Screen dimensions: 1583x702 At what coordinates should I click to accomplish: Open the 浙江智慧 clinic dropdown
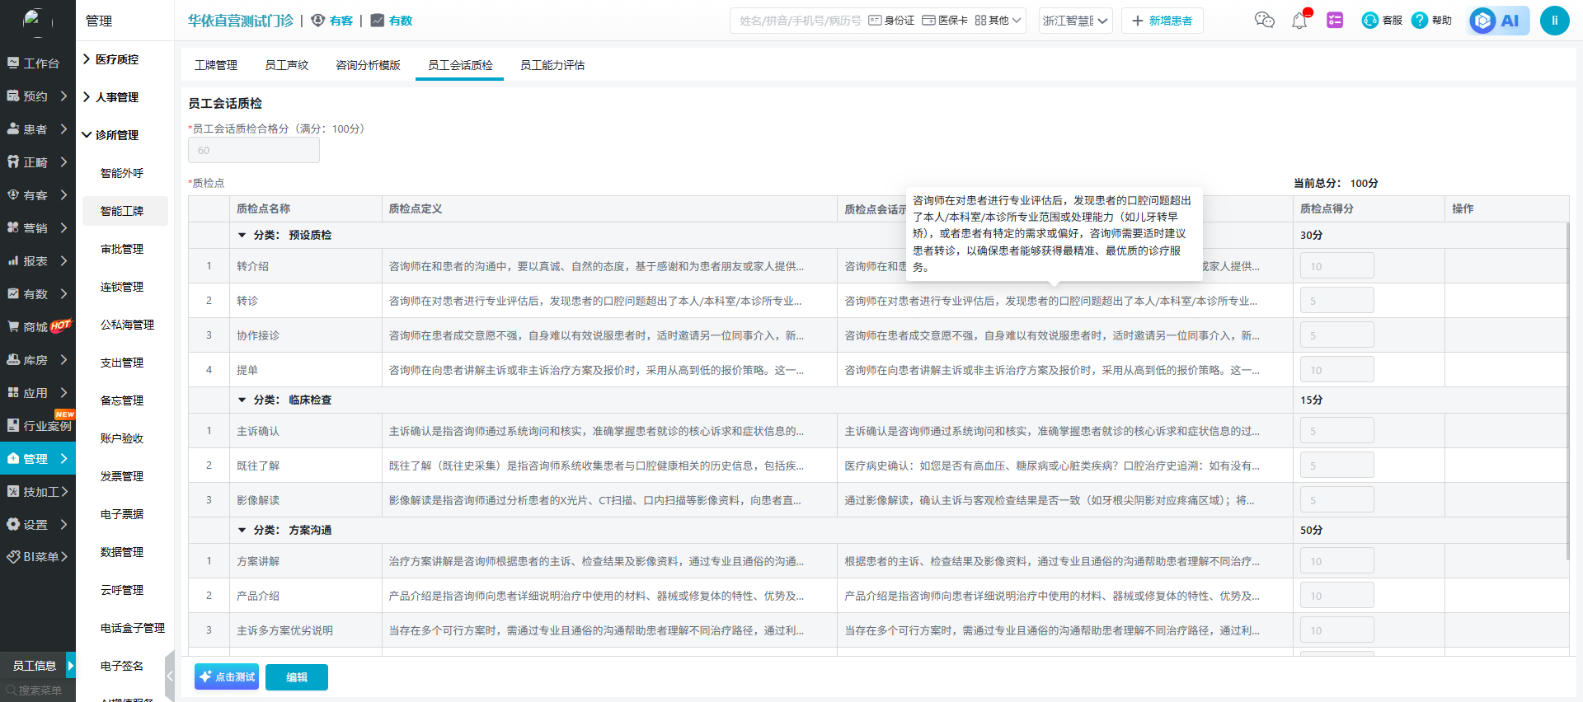tap(1075, 21)
